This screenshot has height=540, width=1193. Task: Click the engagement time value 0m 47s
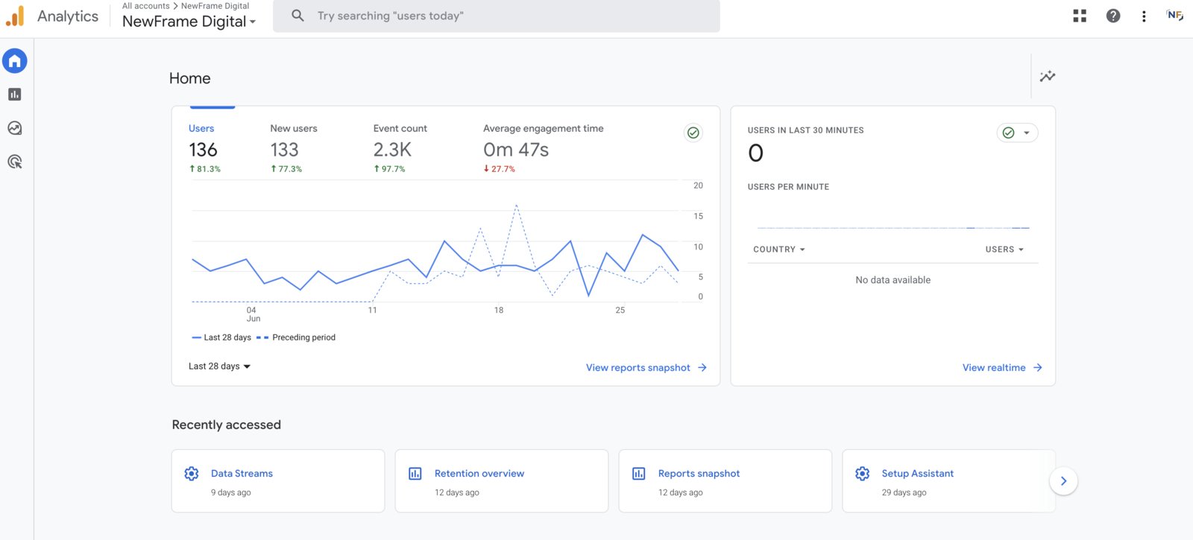[516, 150]
